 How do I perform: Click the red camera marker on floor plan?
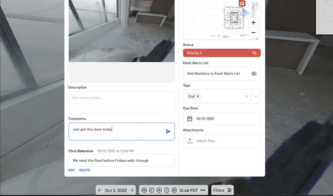pyautogui.click(x=242, y=3)
